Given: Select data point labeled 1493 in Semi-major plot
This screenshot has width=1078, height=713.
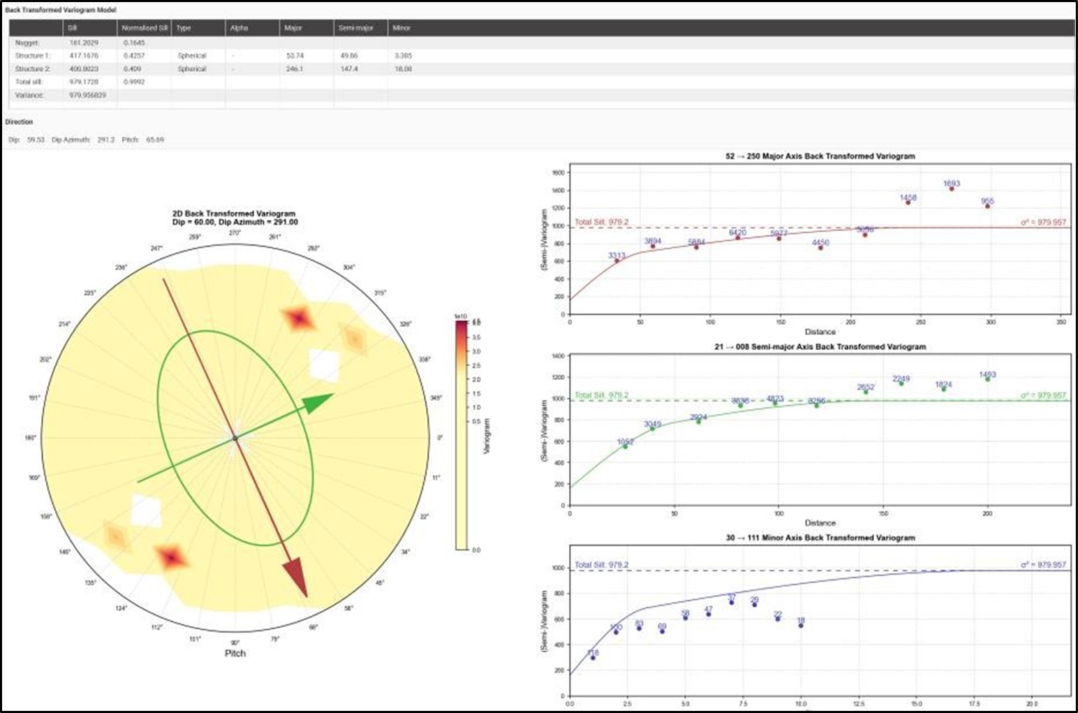Looking at the screenshot, I should [x=988, y=379].
